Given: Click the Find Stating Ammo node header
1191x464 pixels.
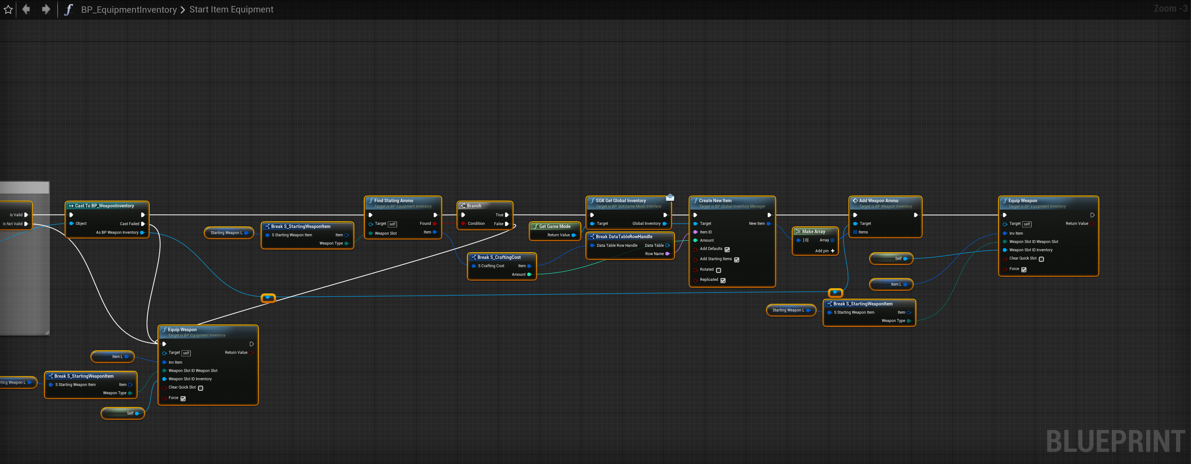Looking at the screenshot, I should (x=393, y=201).
